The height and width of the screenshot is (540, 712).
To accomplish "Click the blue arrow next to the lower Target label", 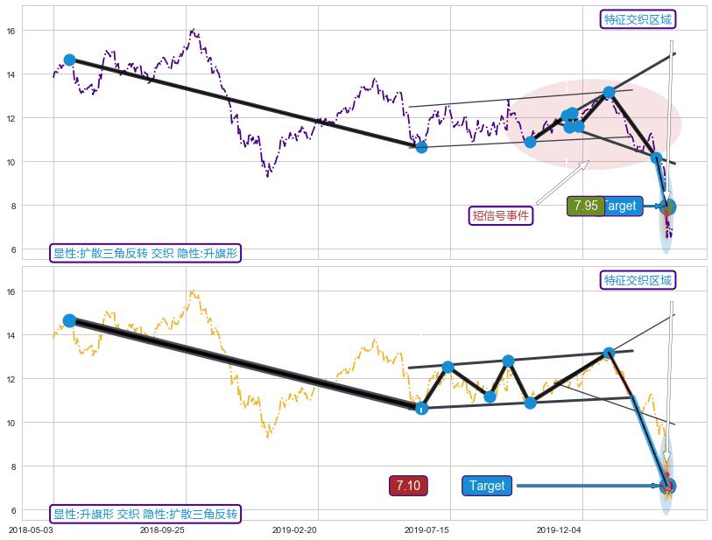I will click(x=587, y=486).
